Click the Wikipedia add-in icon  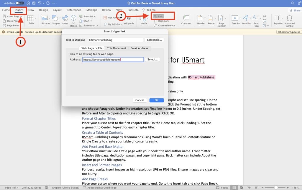click(129, 19)
